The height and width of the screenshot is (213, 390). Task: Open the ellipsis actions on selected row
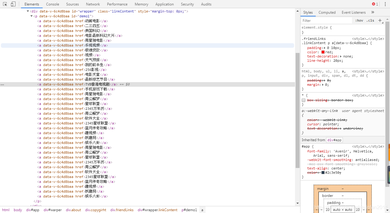click(2, 85)
